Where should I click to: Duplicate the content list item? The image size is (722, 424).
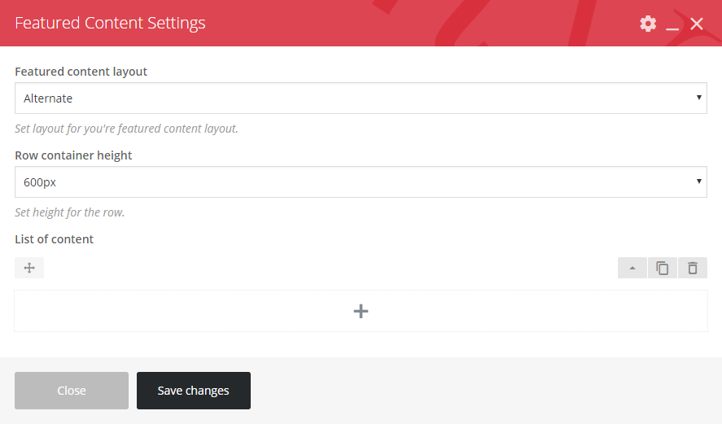(x=663, y=268)
